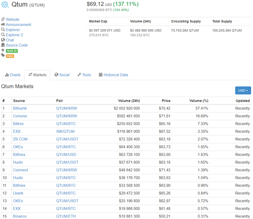
Task: Click the magnifier icon beside Explorer 2
Action: [3, 35]
